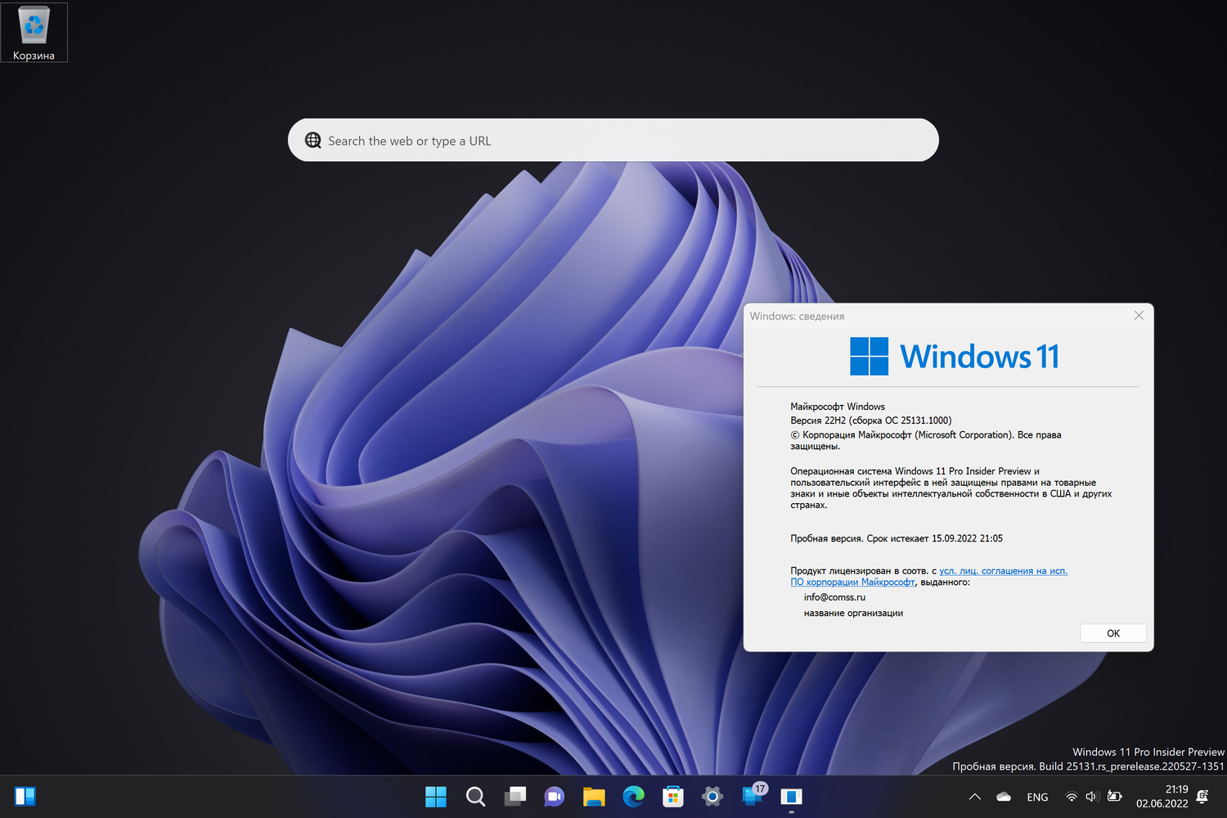Click the 'название организации' text
Screen dimensions: 1227x818
[853, 613]
